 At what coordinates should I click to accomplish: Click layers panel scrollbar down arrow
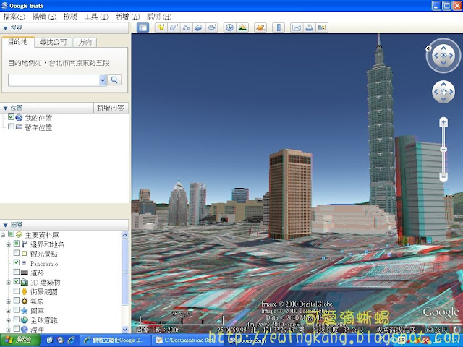click(x=125, y=330)
